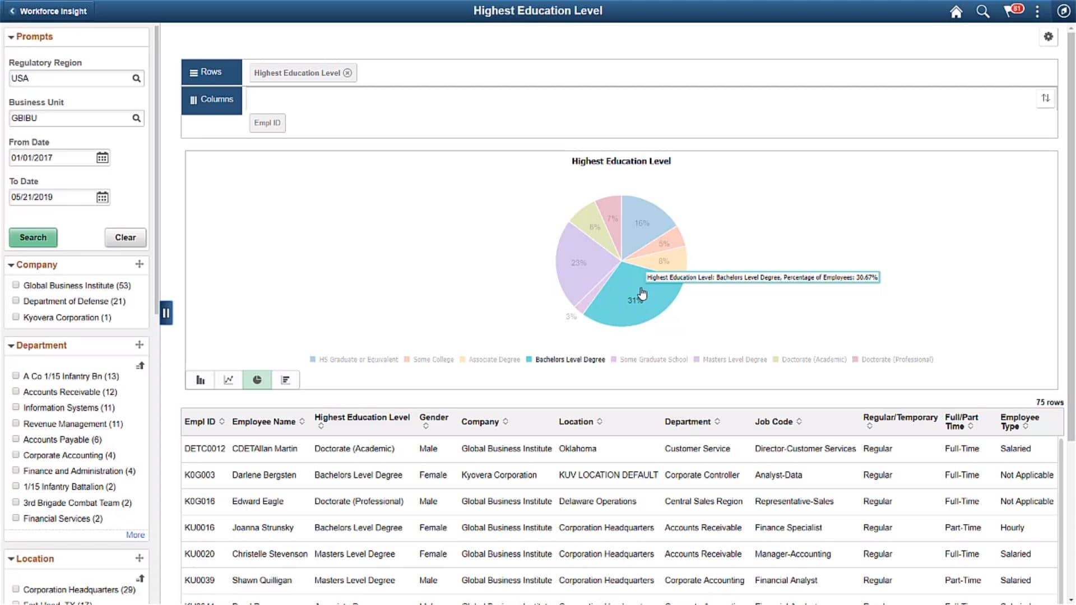This screenshot has width=1076, height=605.
Task: Click the More link under Department list
Action: (134, 534)
